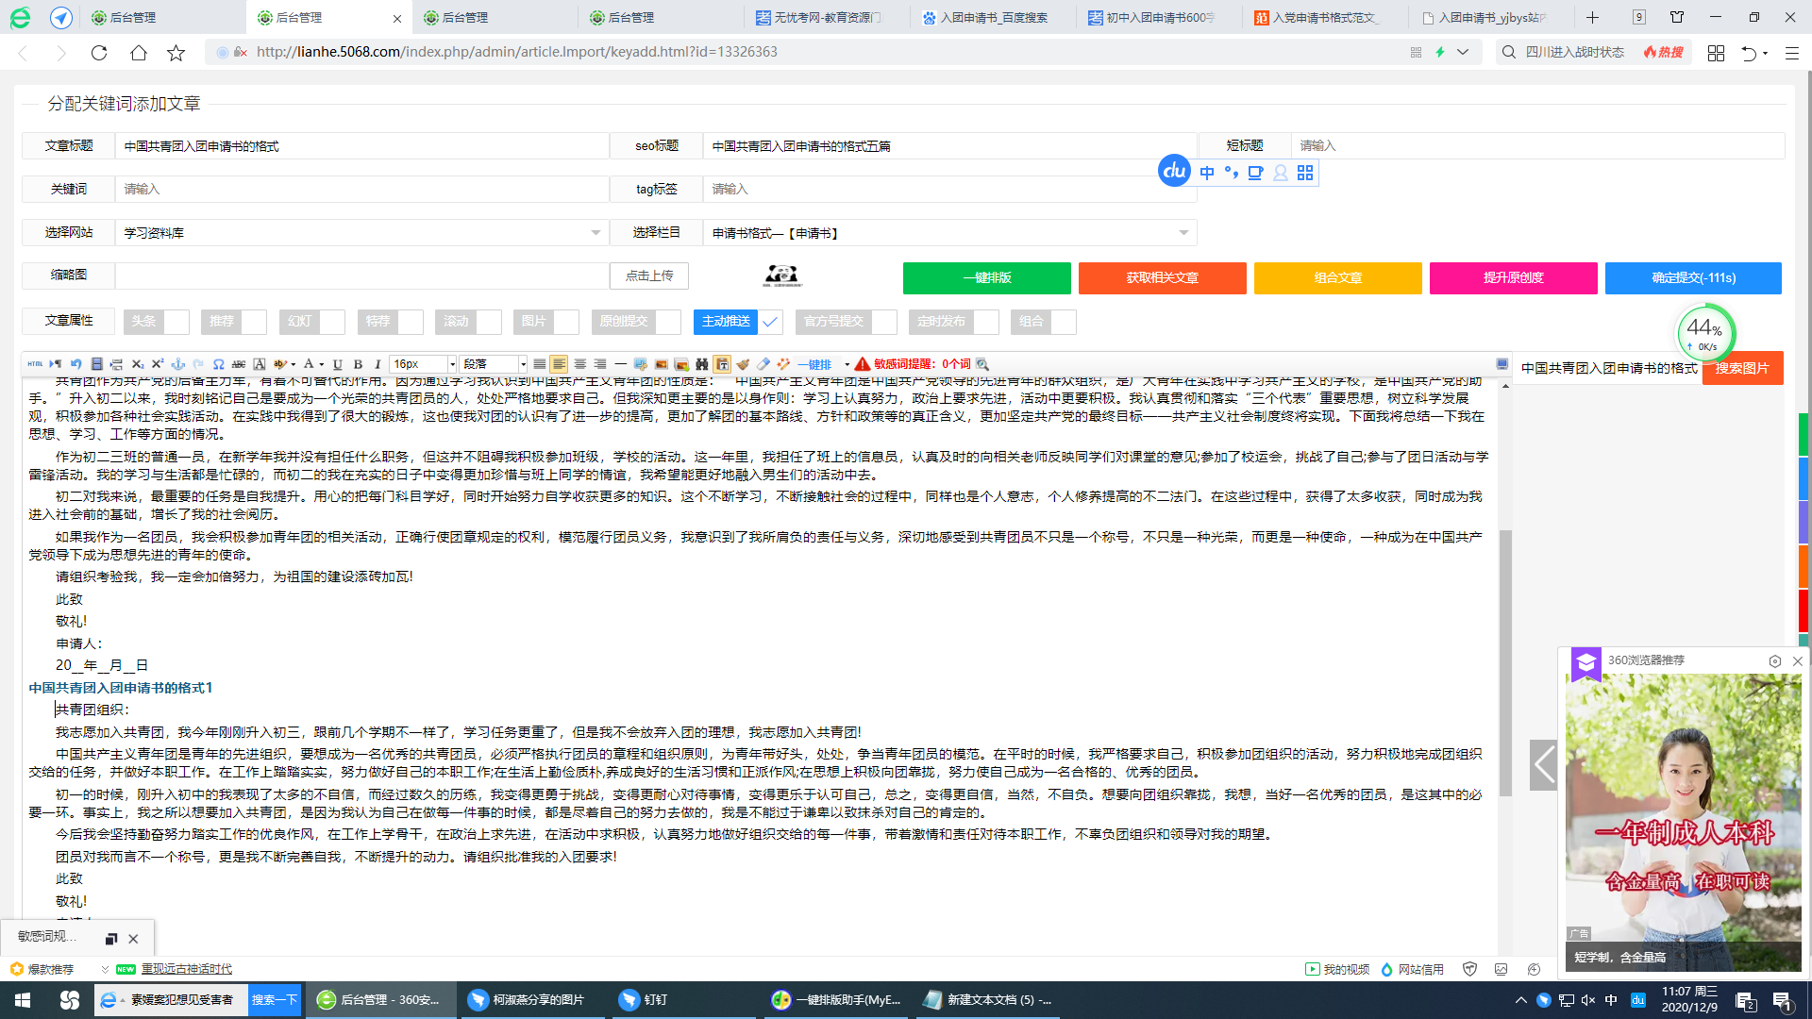Select the HTML source view tab

[35, 364]
